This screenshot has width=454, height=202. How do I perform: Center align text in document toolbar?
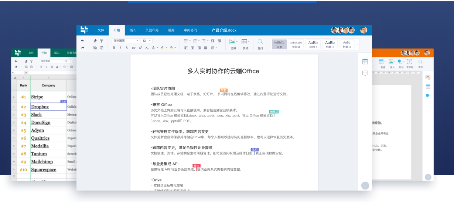pyautogui.click(x=192, y=48)
